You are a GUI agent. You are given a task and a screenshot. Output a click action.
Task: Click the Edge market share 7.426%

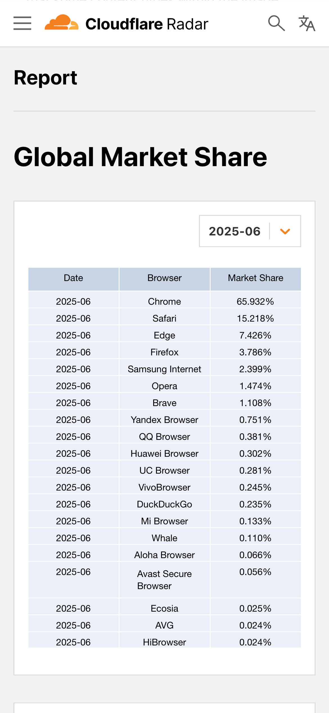point(256,335)
